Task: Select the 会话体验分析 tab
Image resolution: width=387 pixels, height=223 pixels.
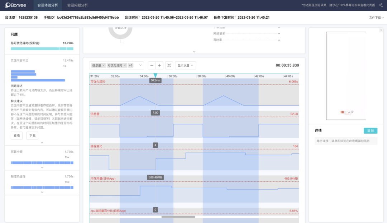Action: (48, 5)
